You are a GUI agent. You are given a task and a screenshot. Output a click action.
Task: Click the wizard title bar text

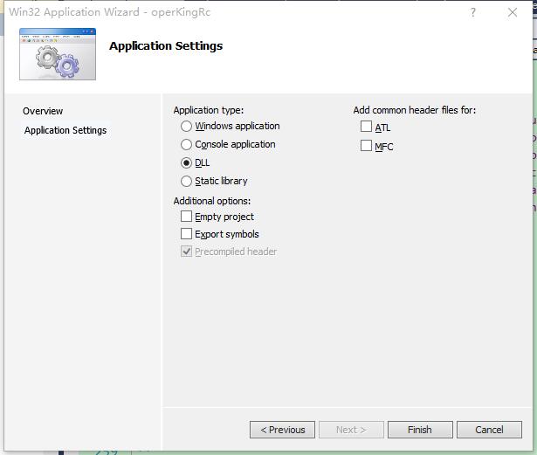click(110, 12)
